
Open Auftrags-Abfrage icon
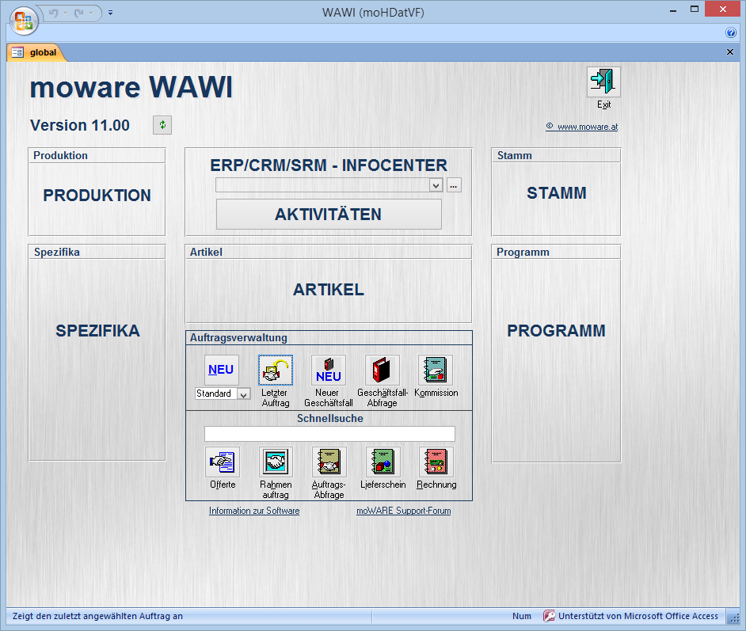(x=329, y=462)
